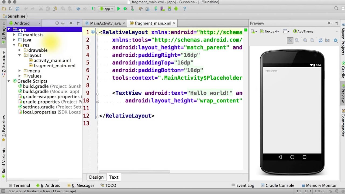Image resolution: width=345 pixels, height=194 pixels.
Task: Click the Save All floppy icon
Action: 10,9
